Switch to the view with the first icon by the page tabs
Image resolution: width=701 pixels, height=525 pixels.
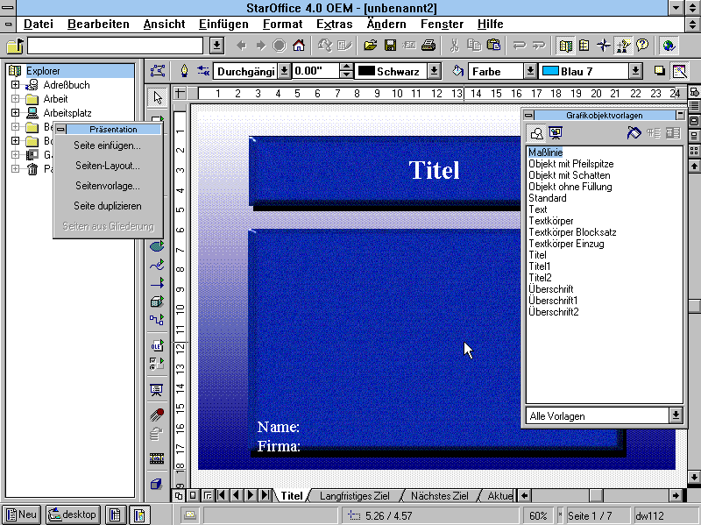pyautogui.click(x=179, y=495)
